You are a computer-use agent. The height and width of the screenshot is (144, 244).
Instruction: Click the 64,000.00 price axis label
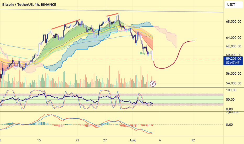pyautogui.click(x=234, y=37)
